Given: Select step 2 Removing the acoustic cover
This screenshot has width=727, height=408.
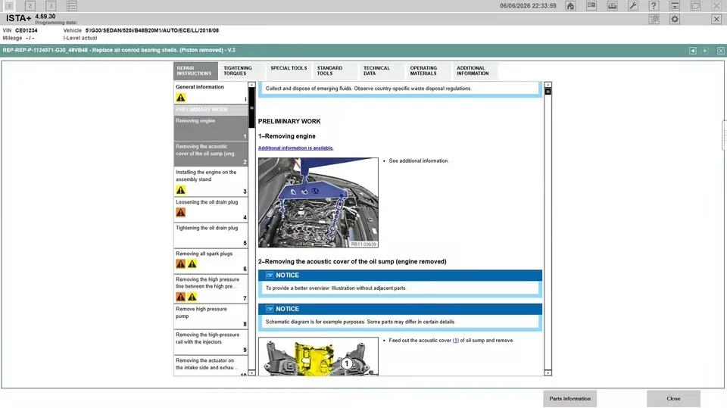Looking at the screenshot, I should click(x=211, y=154).
